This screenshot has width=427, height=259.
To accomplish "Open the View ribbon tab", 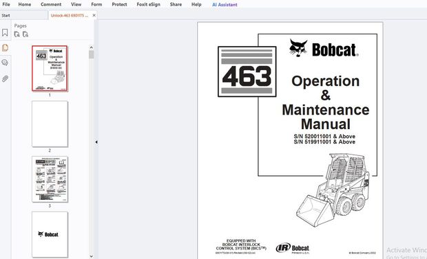I will [76, 4].
